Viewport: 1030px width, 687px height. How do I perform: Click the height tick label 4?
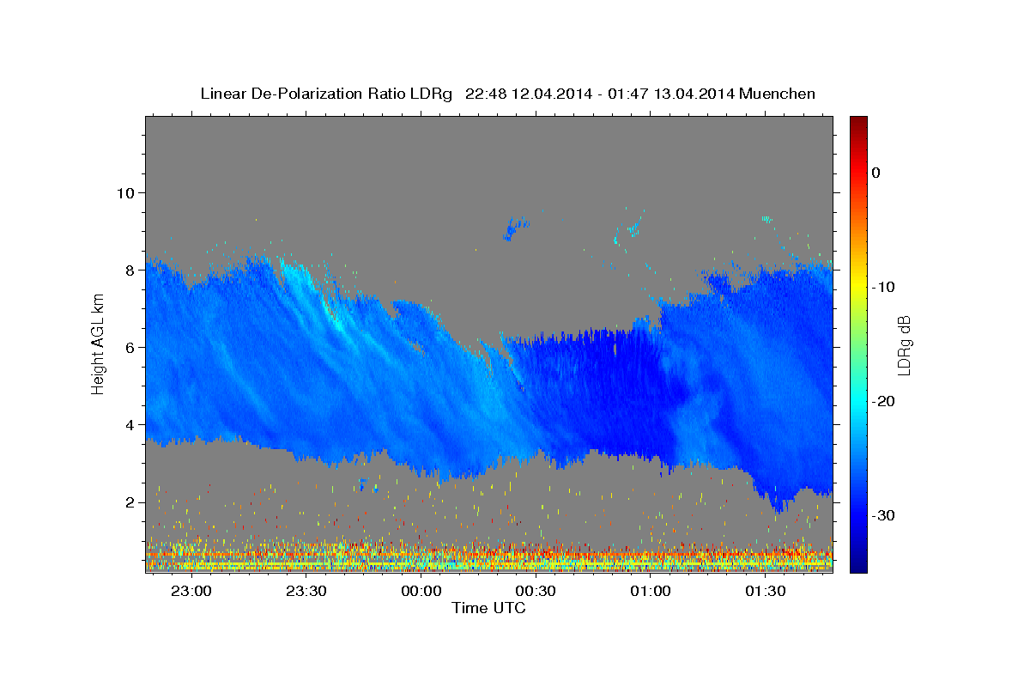point(129,424)
